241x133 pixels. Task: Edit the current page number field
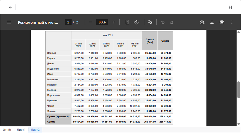point(68,22)
